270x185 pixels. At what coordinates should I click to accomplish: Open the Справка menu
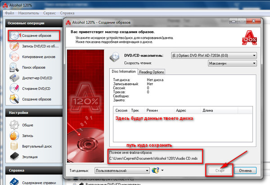[67, 13]
